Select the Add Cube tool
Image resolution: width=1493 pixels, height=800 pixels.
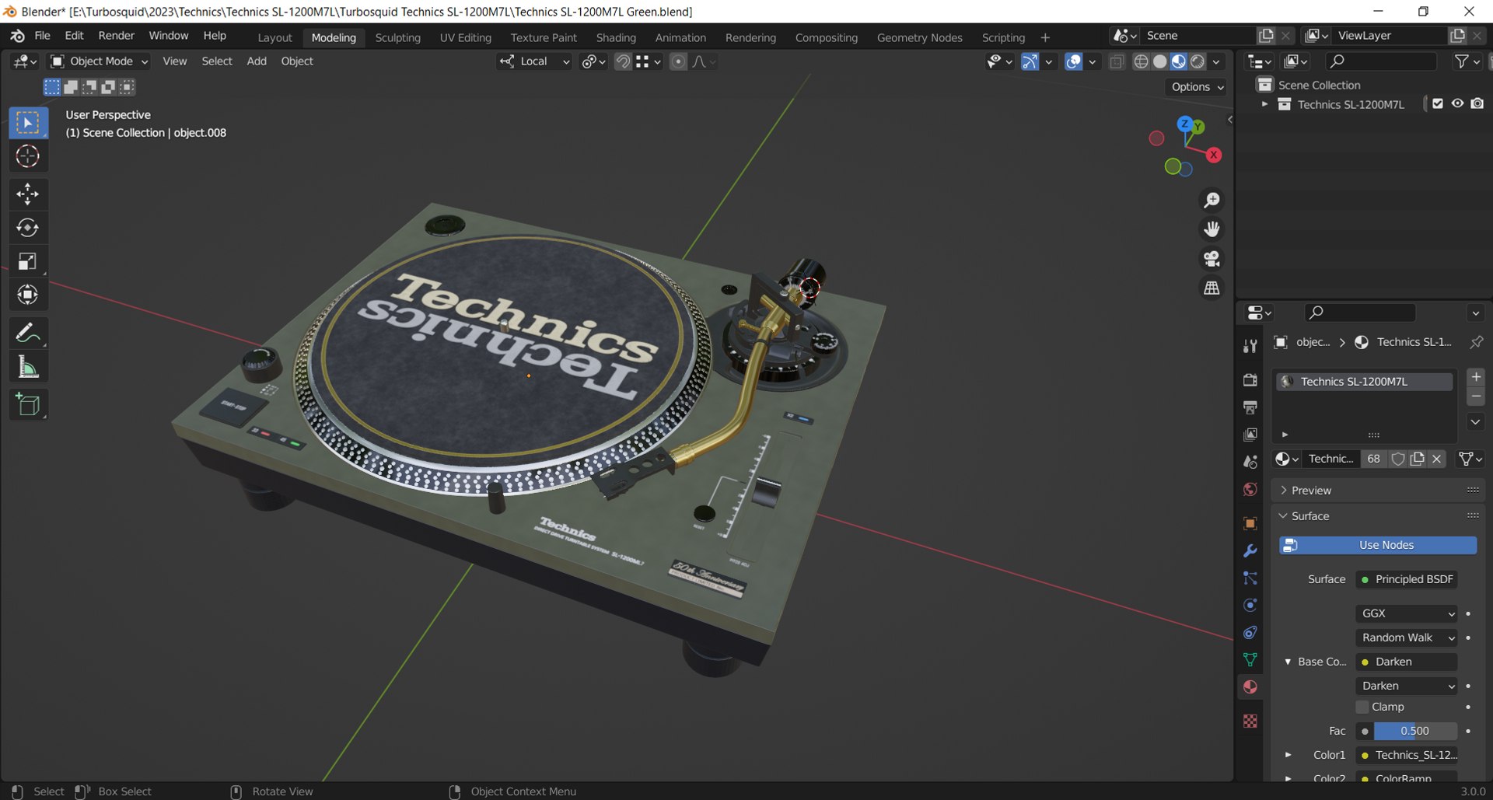[x=28, y=404]
